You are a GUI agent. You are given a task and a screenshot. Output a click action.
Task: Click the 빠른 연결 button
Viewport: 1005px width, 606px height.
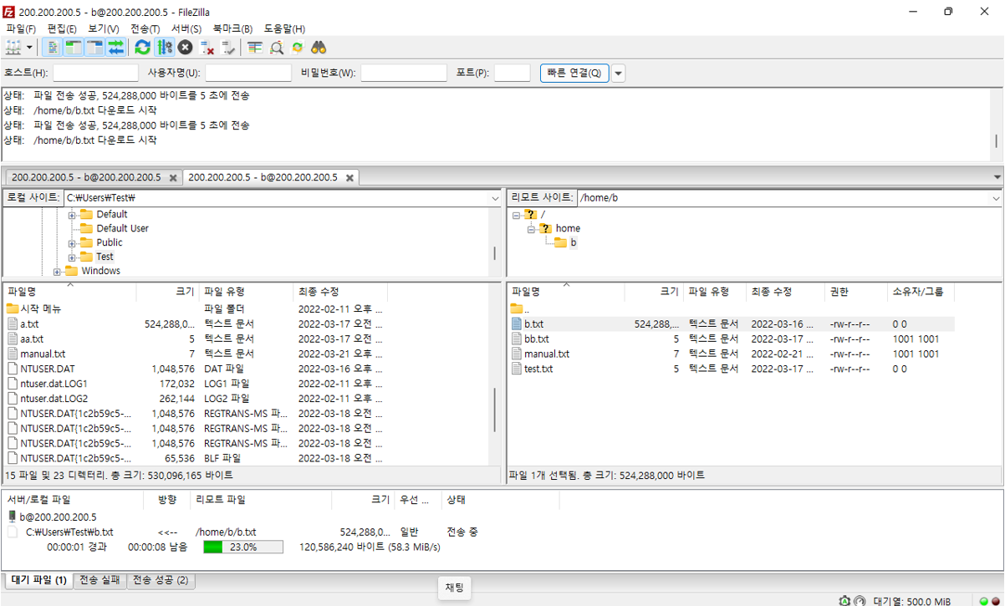click(574, 73)
